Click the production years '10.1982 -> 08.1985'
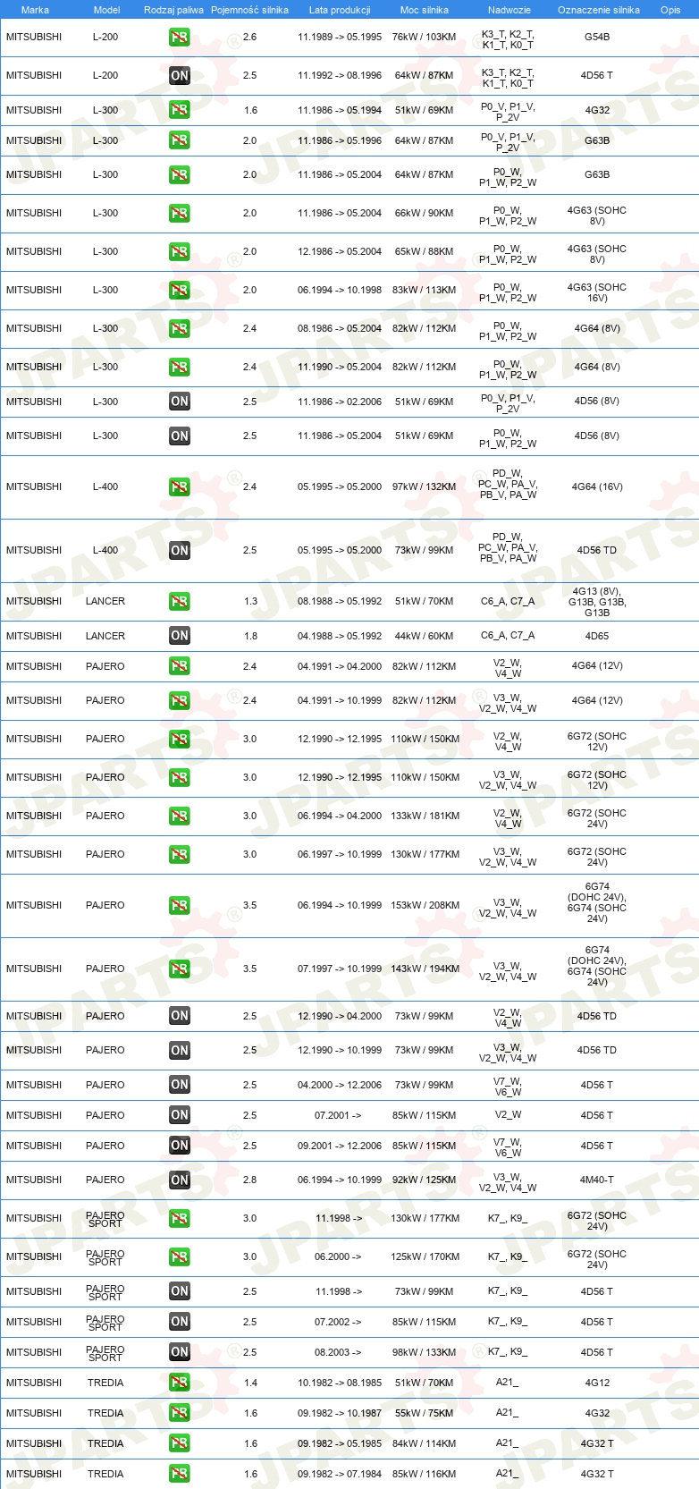This screenshot has width=699, height=1489. pos(340,1383)
